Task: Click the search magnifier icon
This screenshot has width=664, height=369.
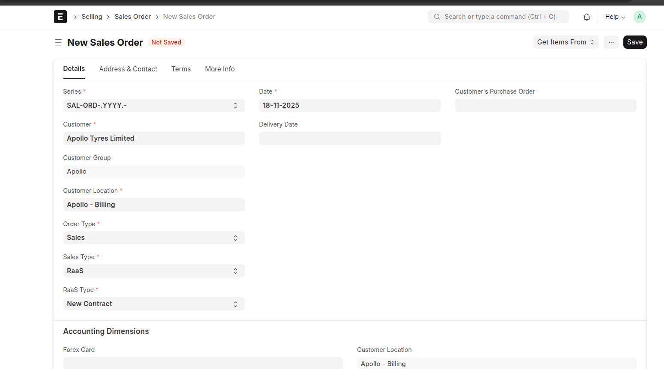Action: click(437, 17)
